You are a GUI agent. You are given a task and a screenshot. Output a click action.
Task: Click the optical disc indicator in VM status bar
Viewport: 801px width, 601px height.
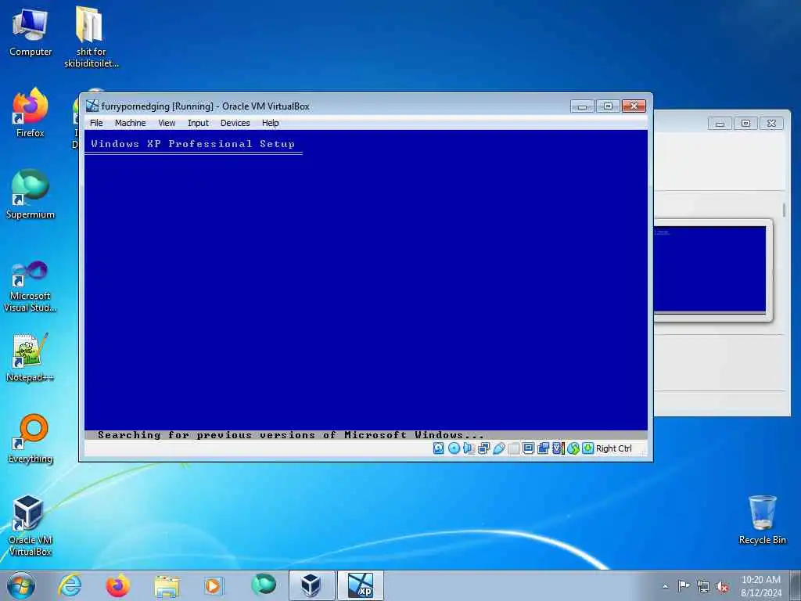454,448
